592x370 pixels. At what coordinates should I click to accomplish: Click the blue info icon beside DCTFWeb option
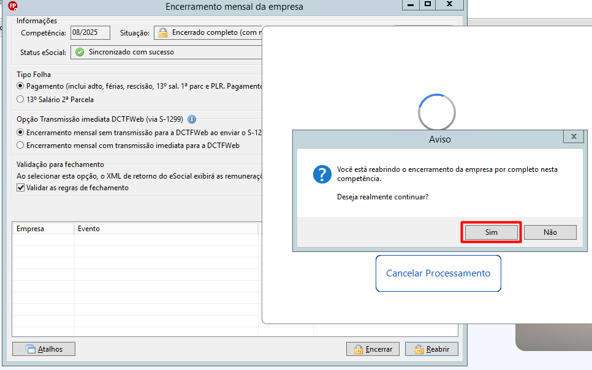192,119
